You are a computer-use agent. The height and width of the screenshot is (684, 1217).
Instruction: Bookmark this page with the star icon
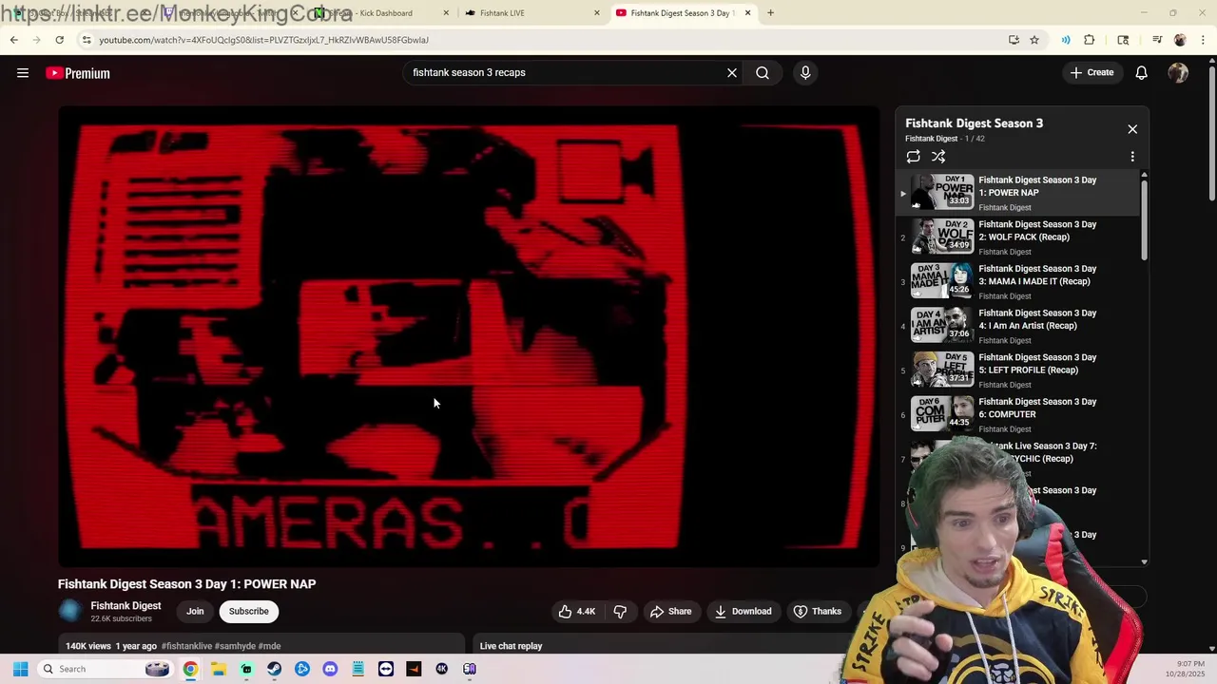(1034, 40)
